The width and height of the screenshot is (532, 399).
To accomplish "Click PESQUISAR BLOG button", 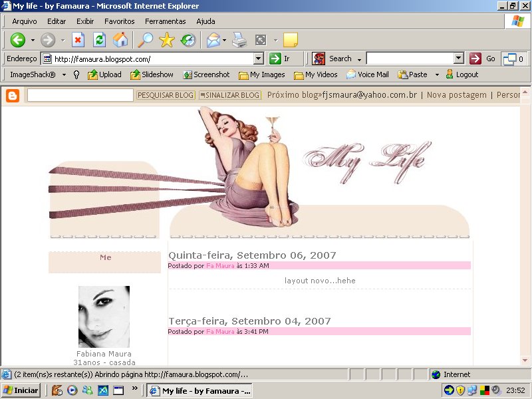I will click(166, 95).
